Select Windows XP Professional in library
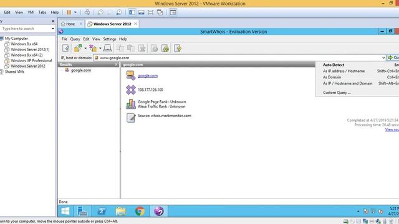The width and height of the screenshot is (399, 224). point(31,60)
